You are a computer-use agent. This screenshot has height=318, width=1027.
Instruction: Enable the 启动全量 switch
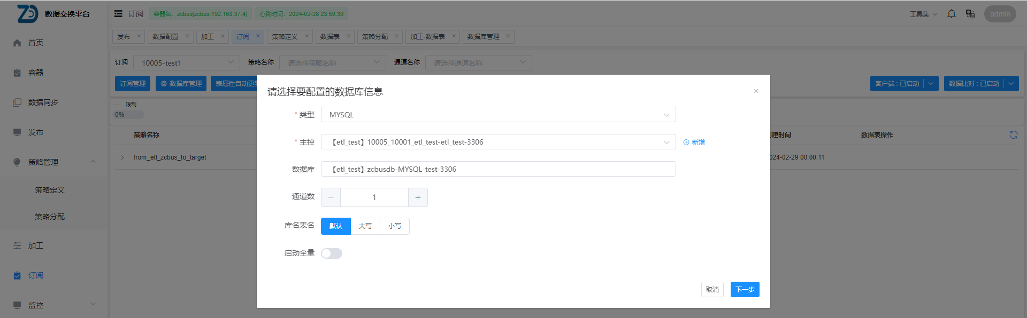pyautogui.click(x=331, y=253)
